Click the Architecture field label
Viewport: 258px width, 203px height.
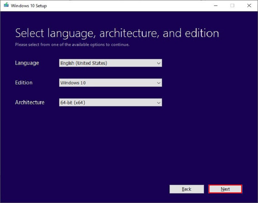[30, 102]
